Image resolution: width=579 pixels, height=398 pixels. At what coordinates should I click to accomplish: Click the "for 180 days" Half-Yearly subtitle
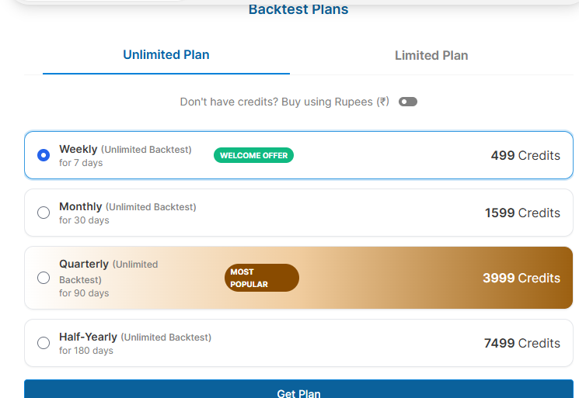coord(86,351)
